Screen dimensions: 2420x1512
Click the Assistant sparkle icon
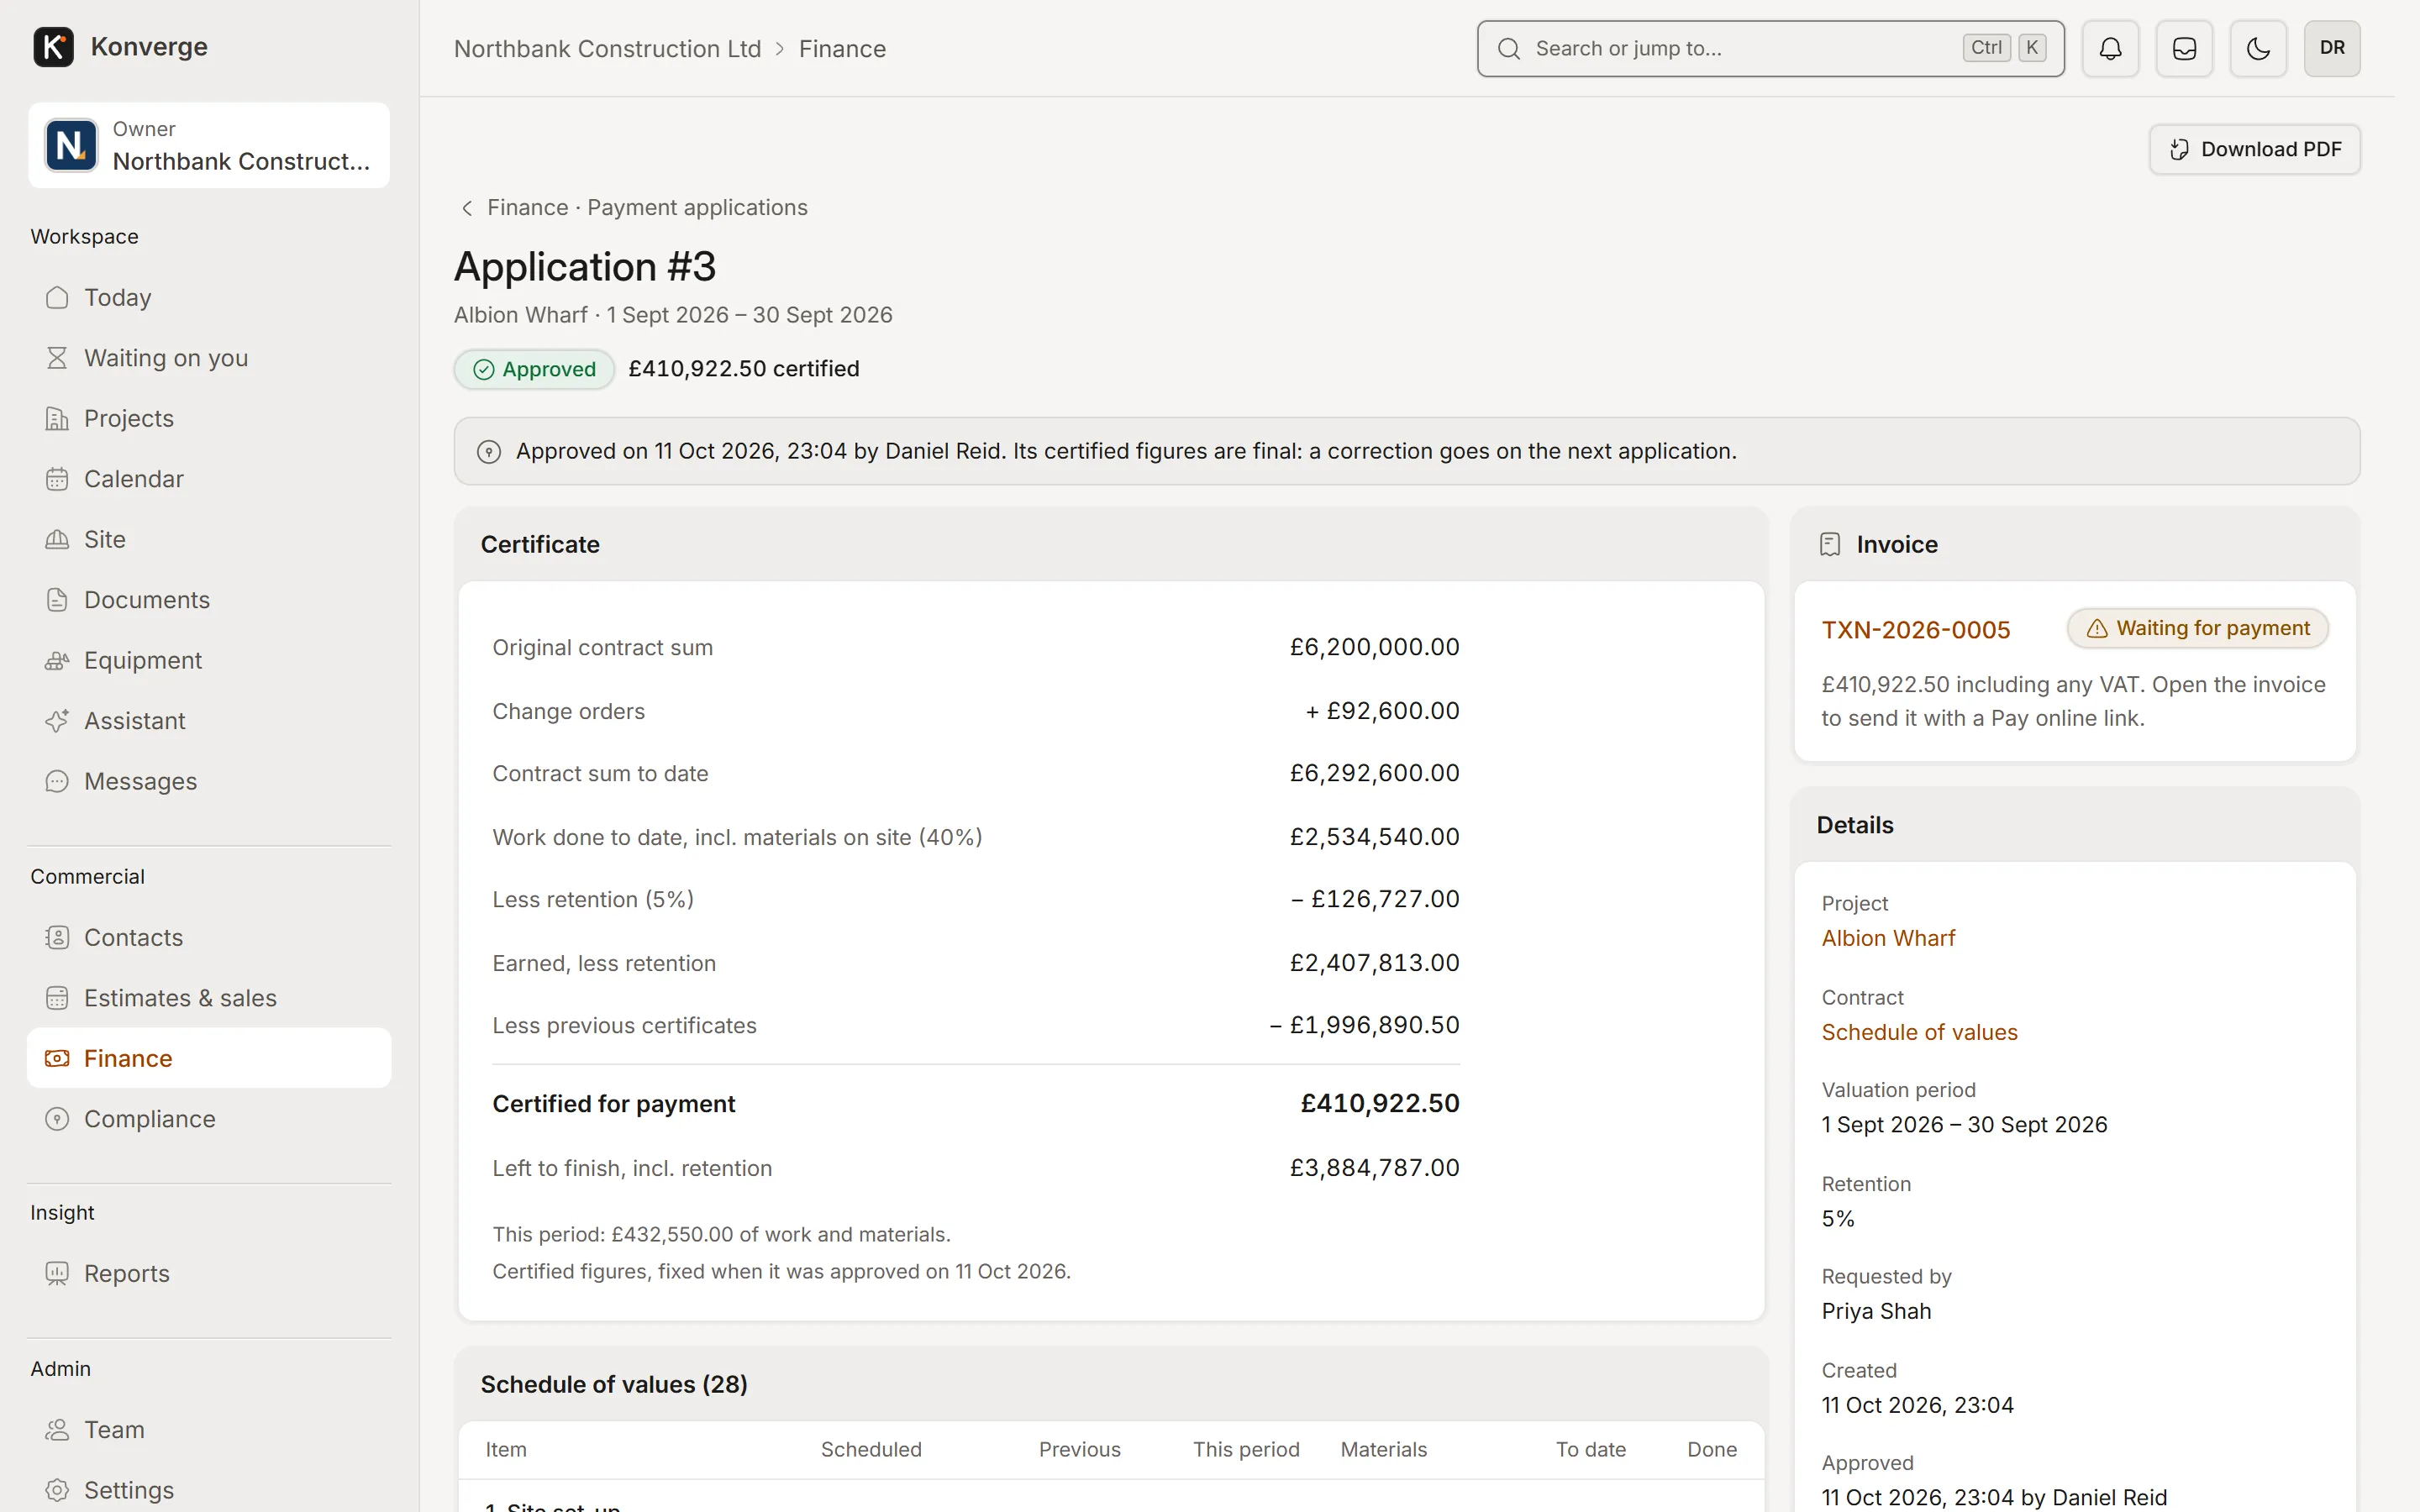(x=57, y=721)
